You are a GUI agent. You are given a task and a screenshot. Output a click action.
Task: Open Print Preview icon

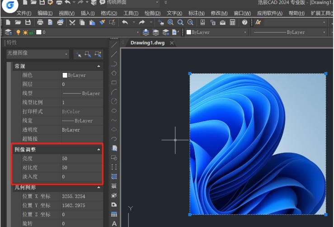click(x=50, y=22)
